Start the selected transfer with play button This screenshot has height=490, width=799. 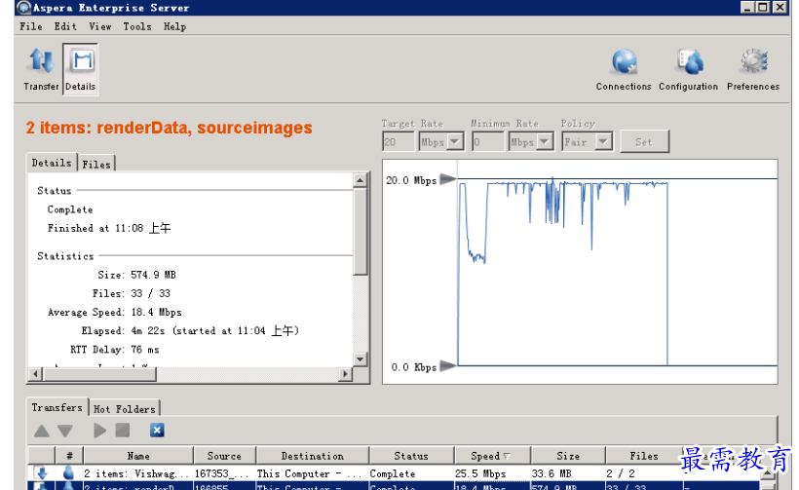[99, 431]
